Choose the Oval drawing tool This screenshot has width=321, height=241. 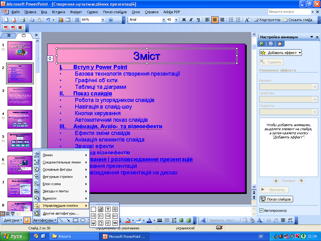click(x=83, y=220)
